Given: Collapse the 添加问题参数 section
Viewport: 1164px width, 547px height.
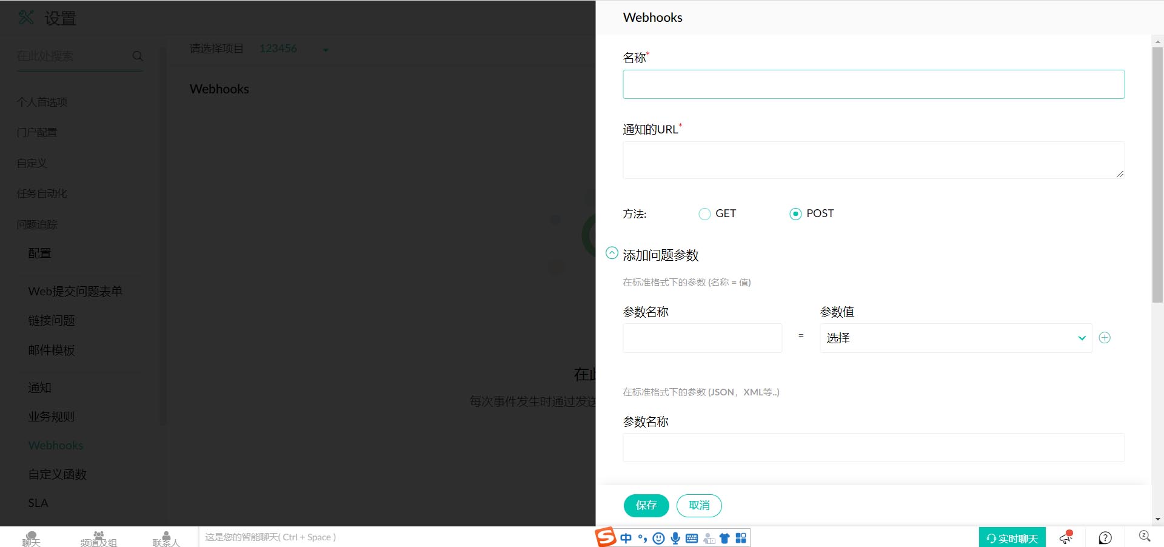Looking at the screenshot, I should coord(612,253).
